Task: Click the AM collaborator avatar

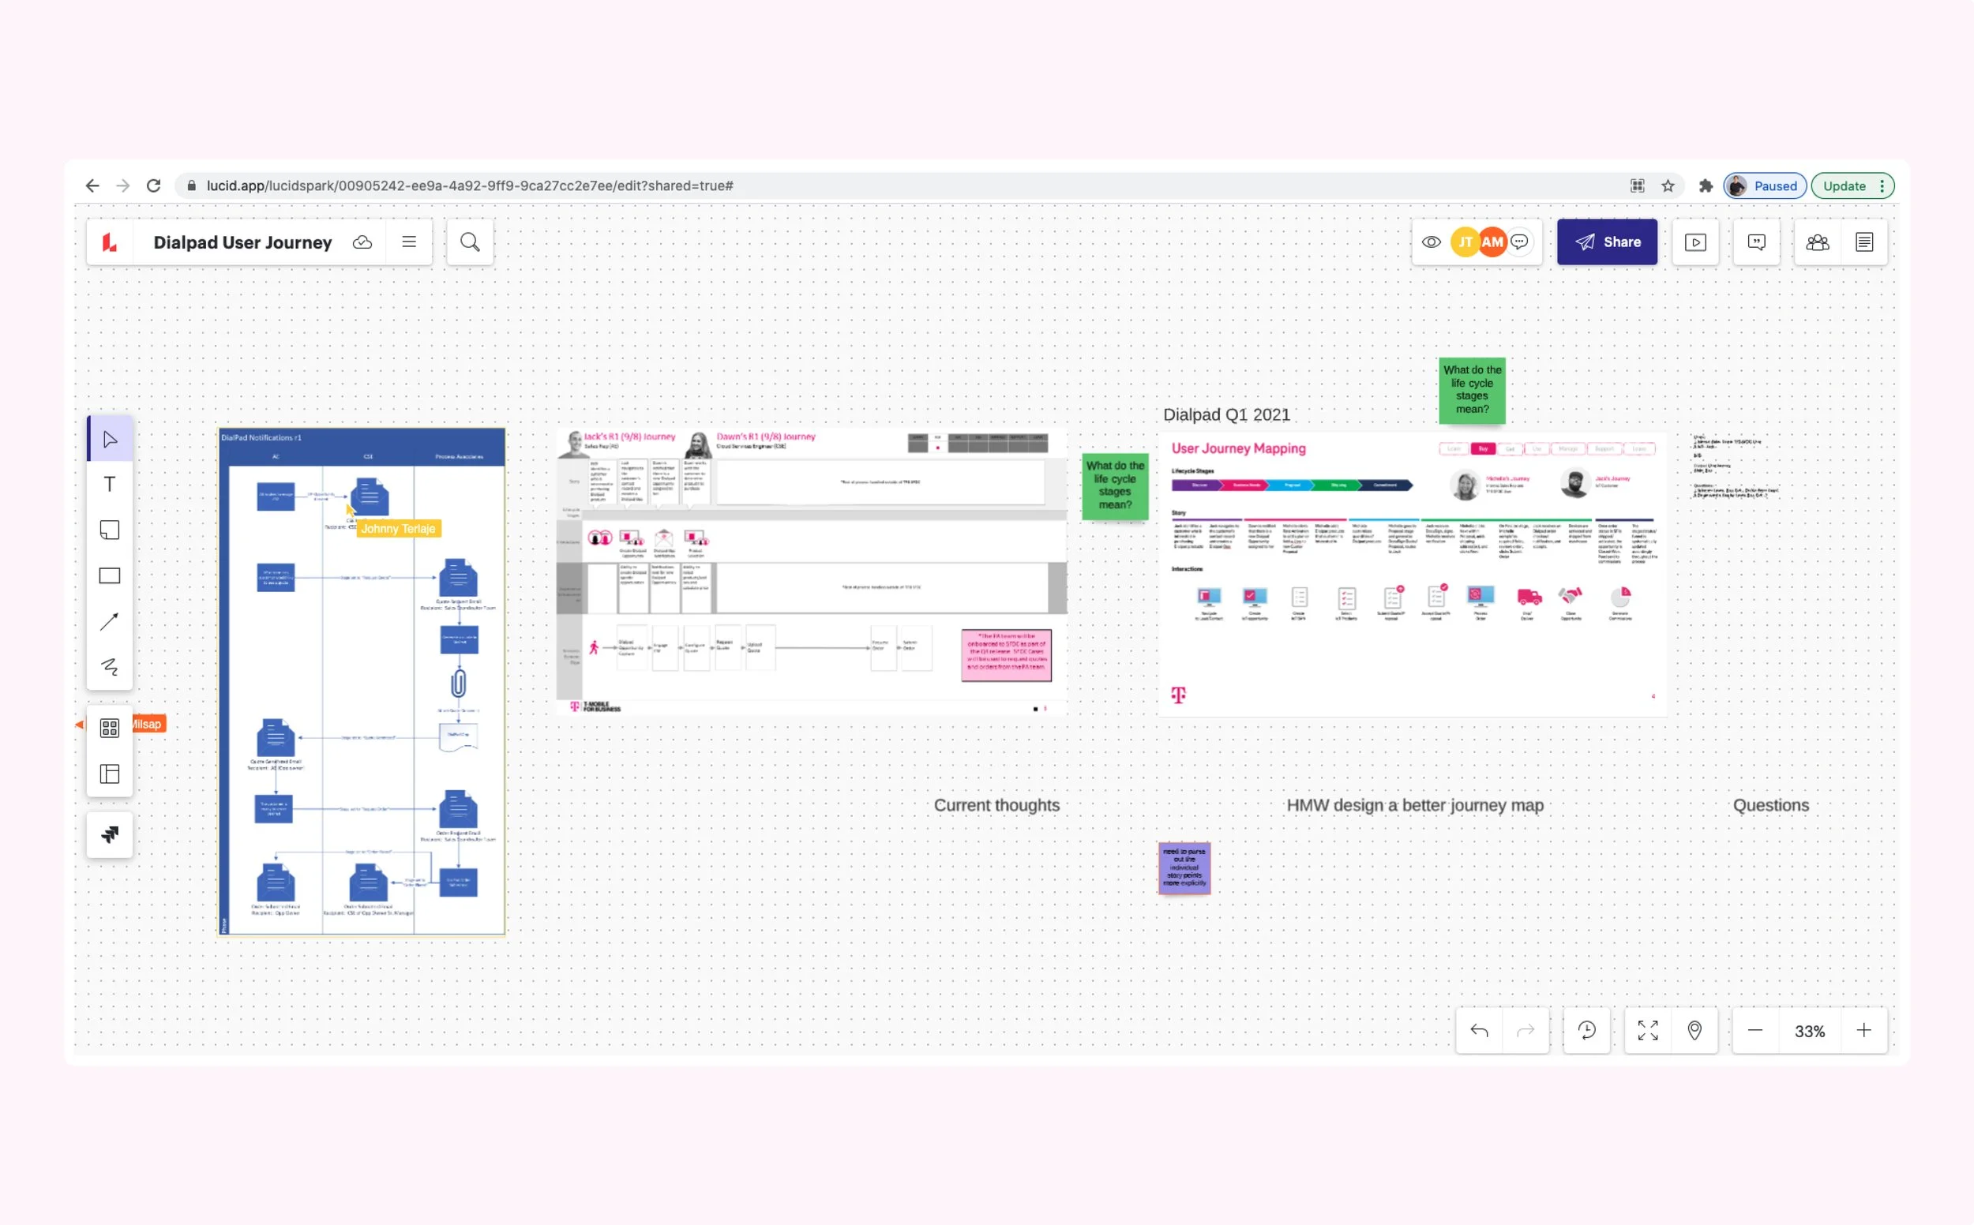Action: [1492, 242]
